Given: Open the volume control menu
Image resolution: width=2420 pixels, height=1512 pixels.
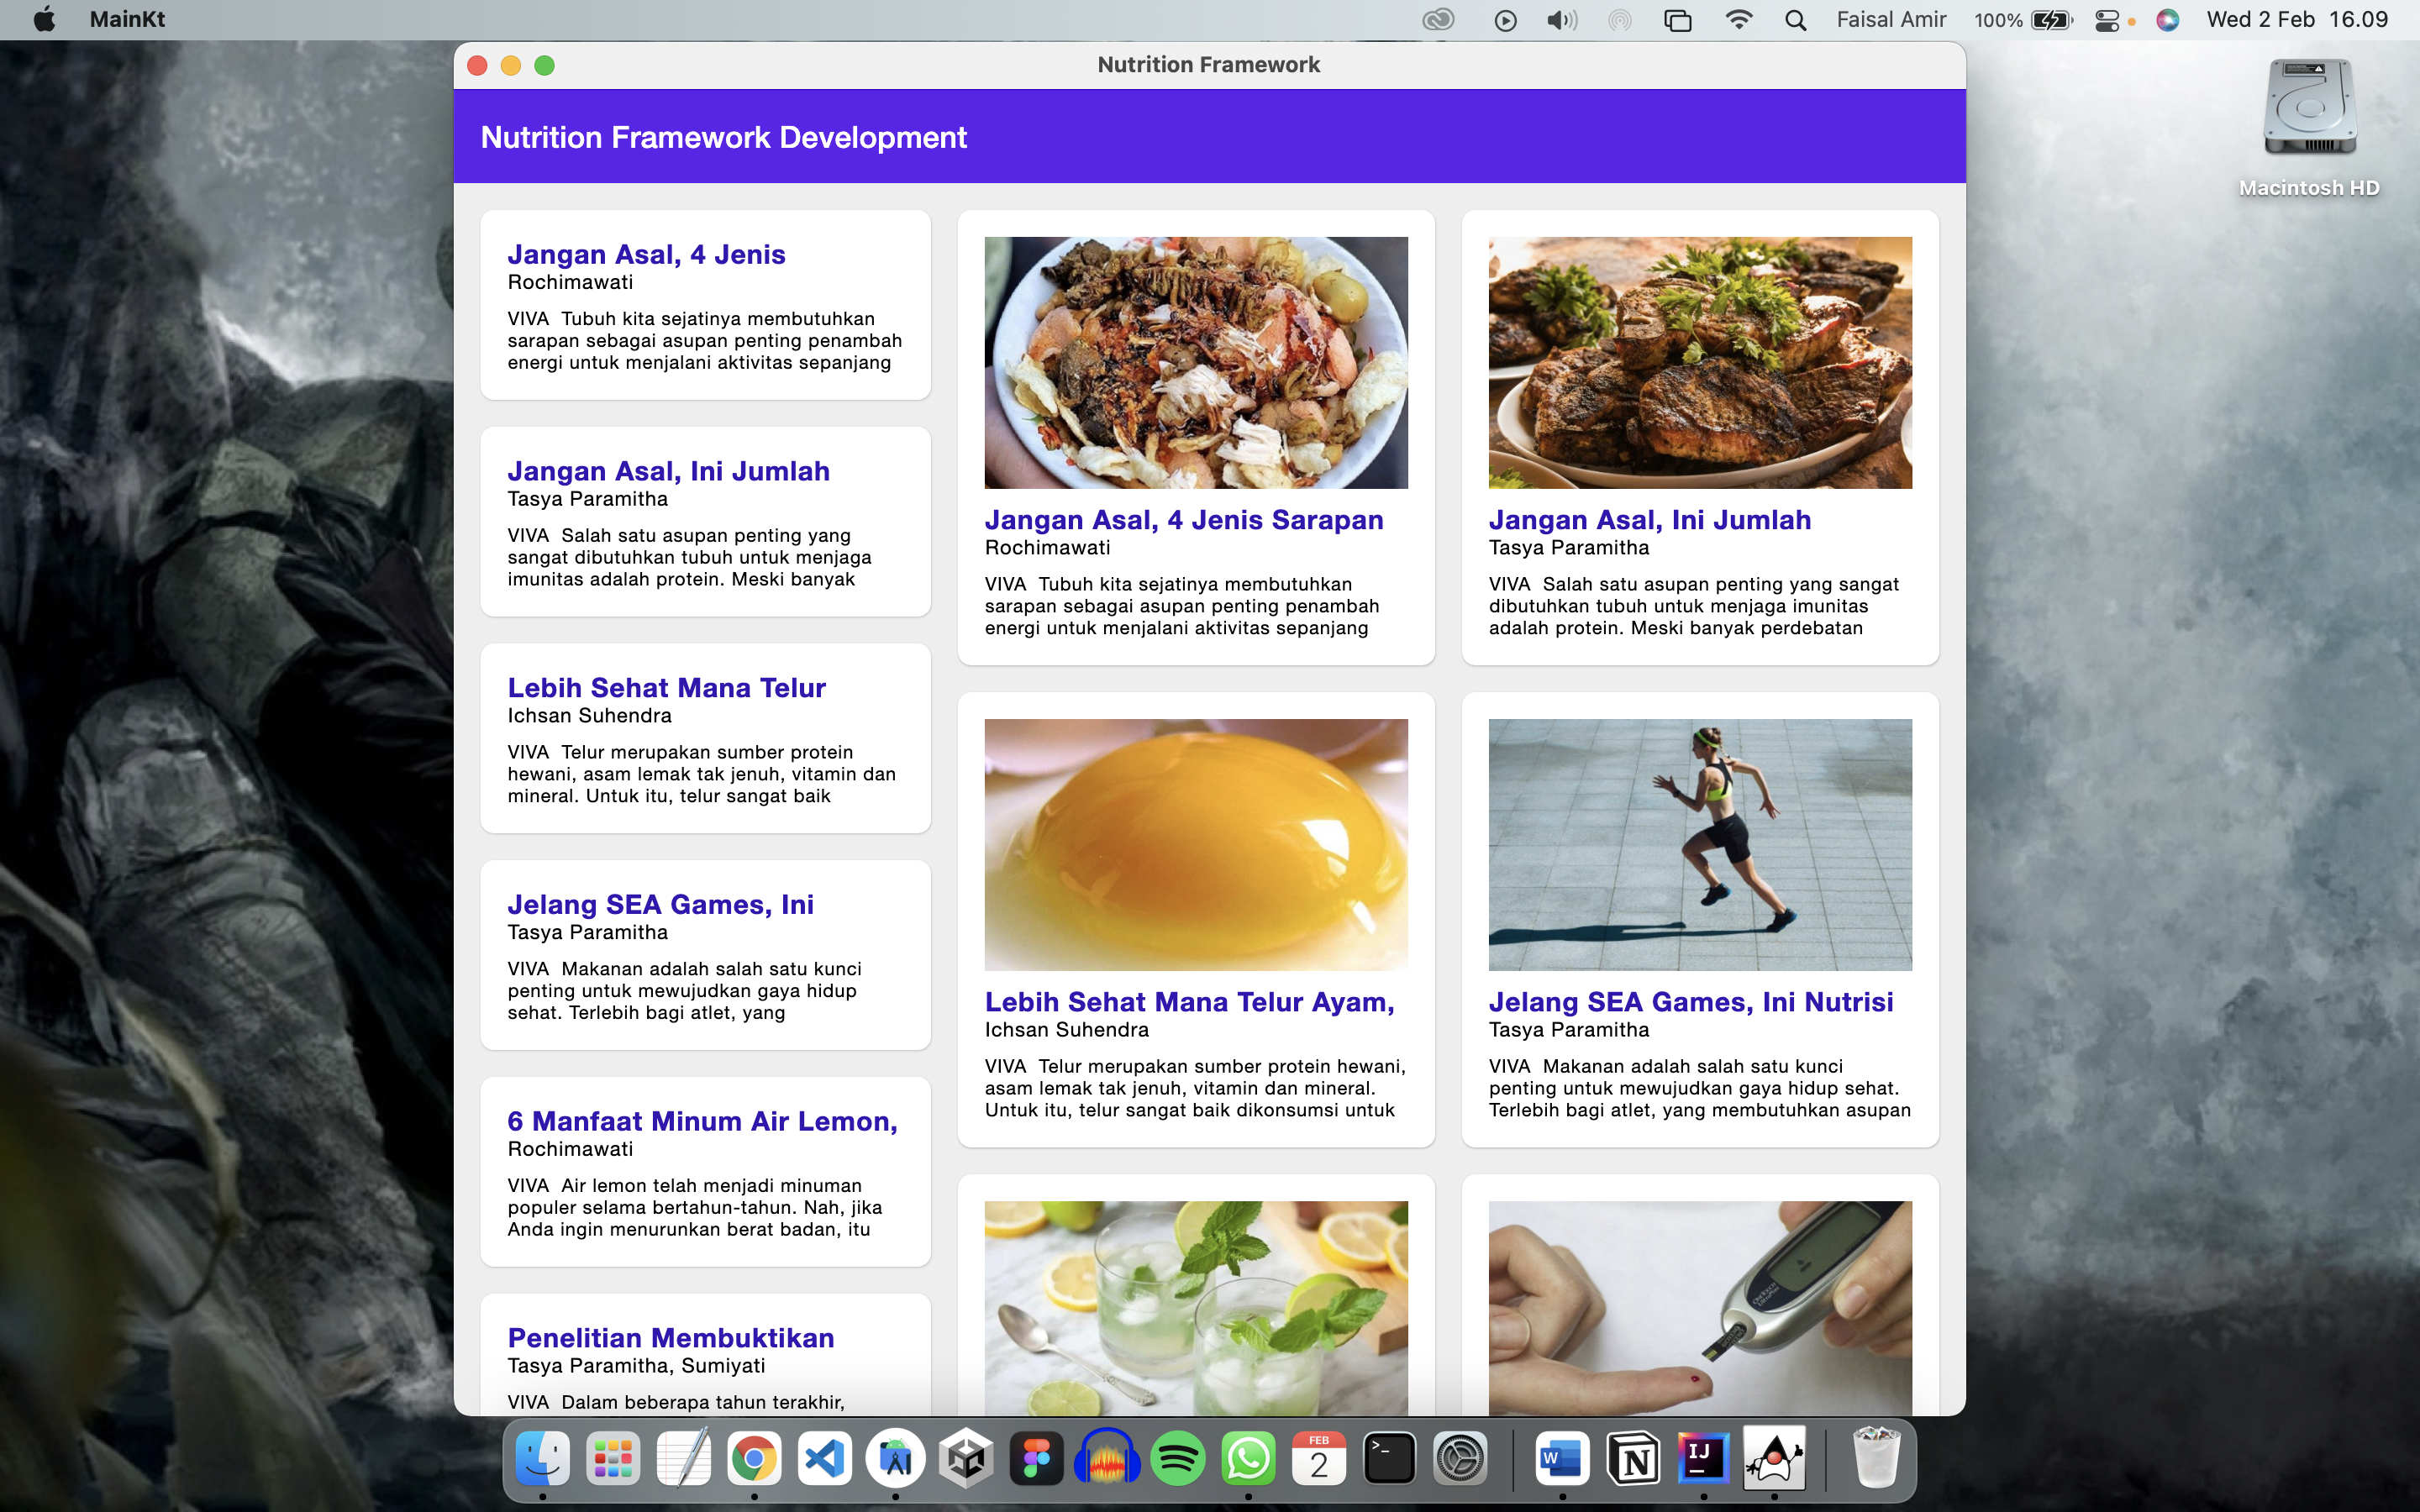Looking at the screenshot, I should click(1561, 20).
